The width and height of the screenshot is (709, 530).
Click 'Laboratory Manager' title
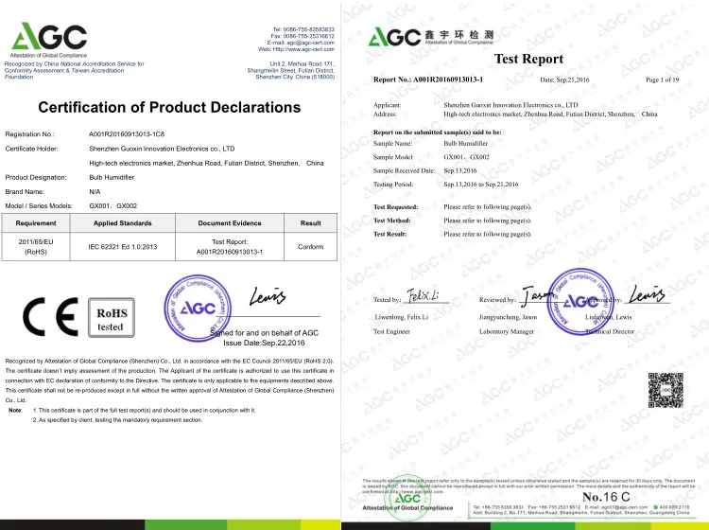pyautogui.click(x=507, y=331)
